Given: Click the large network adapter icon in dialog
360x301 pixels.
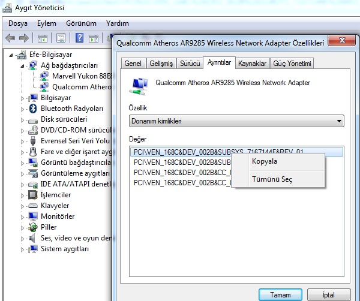Looking at the screenshot, I should 139,86.
